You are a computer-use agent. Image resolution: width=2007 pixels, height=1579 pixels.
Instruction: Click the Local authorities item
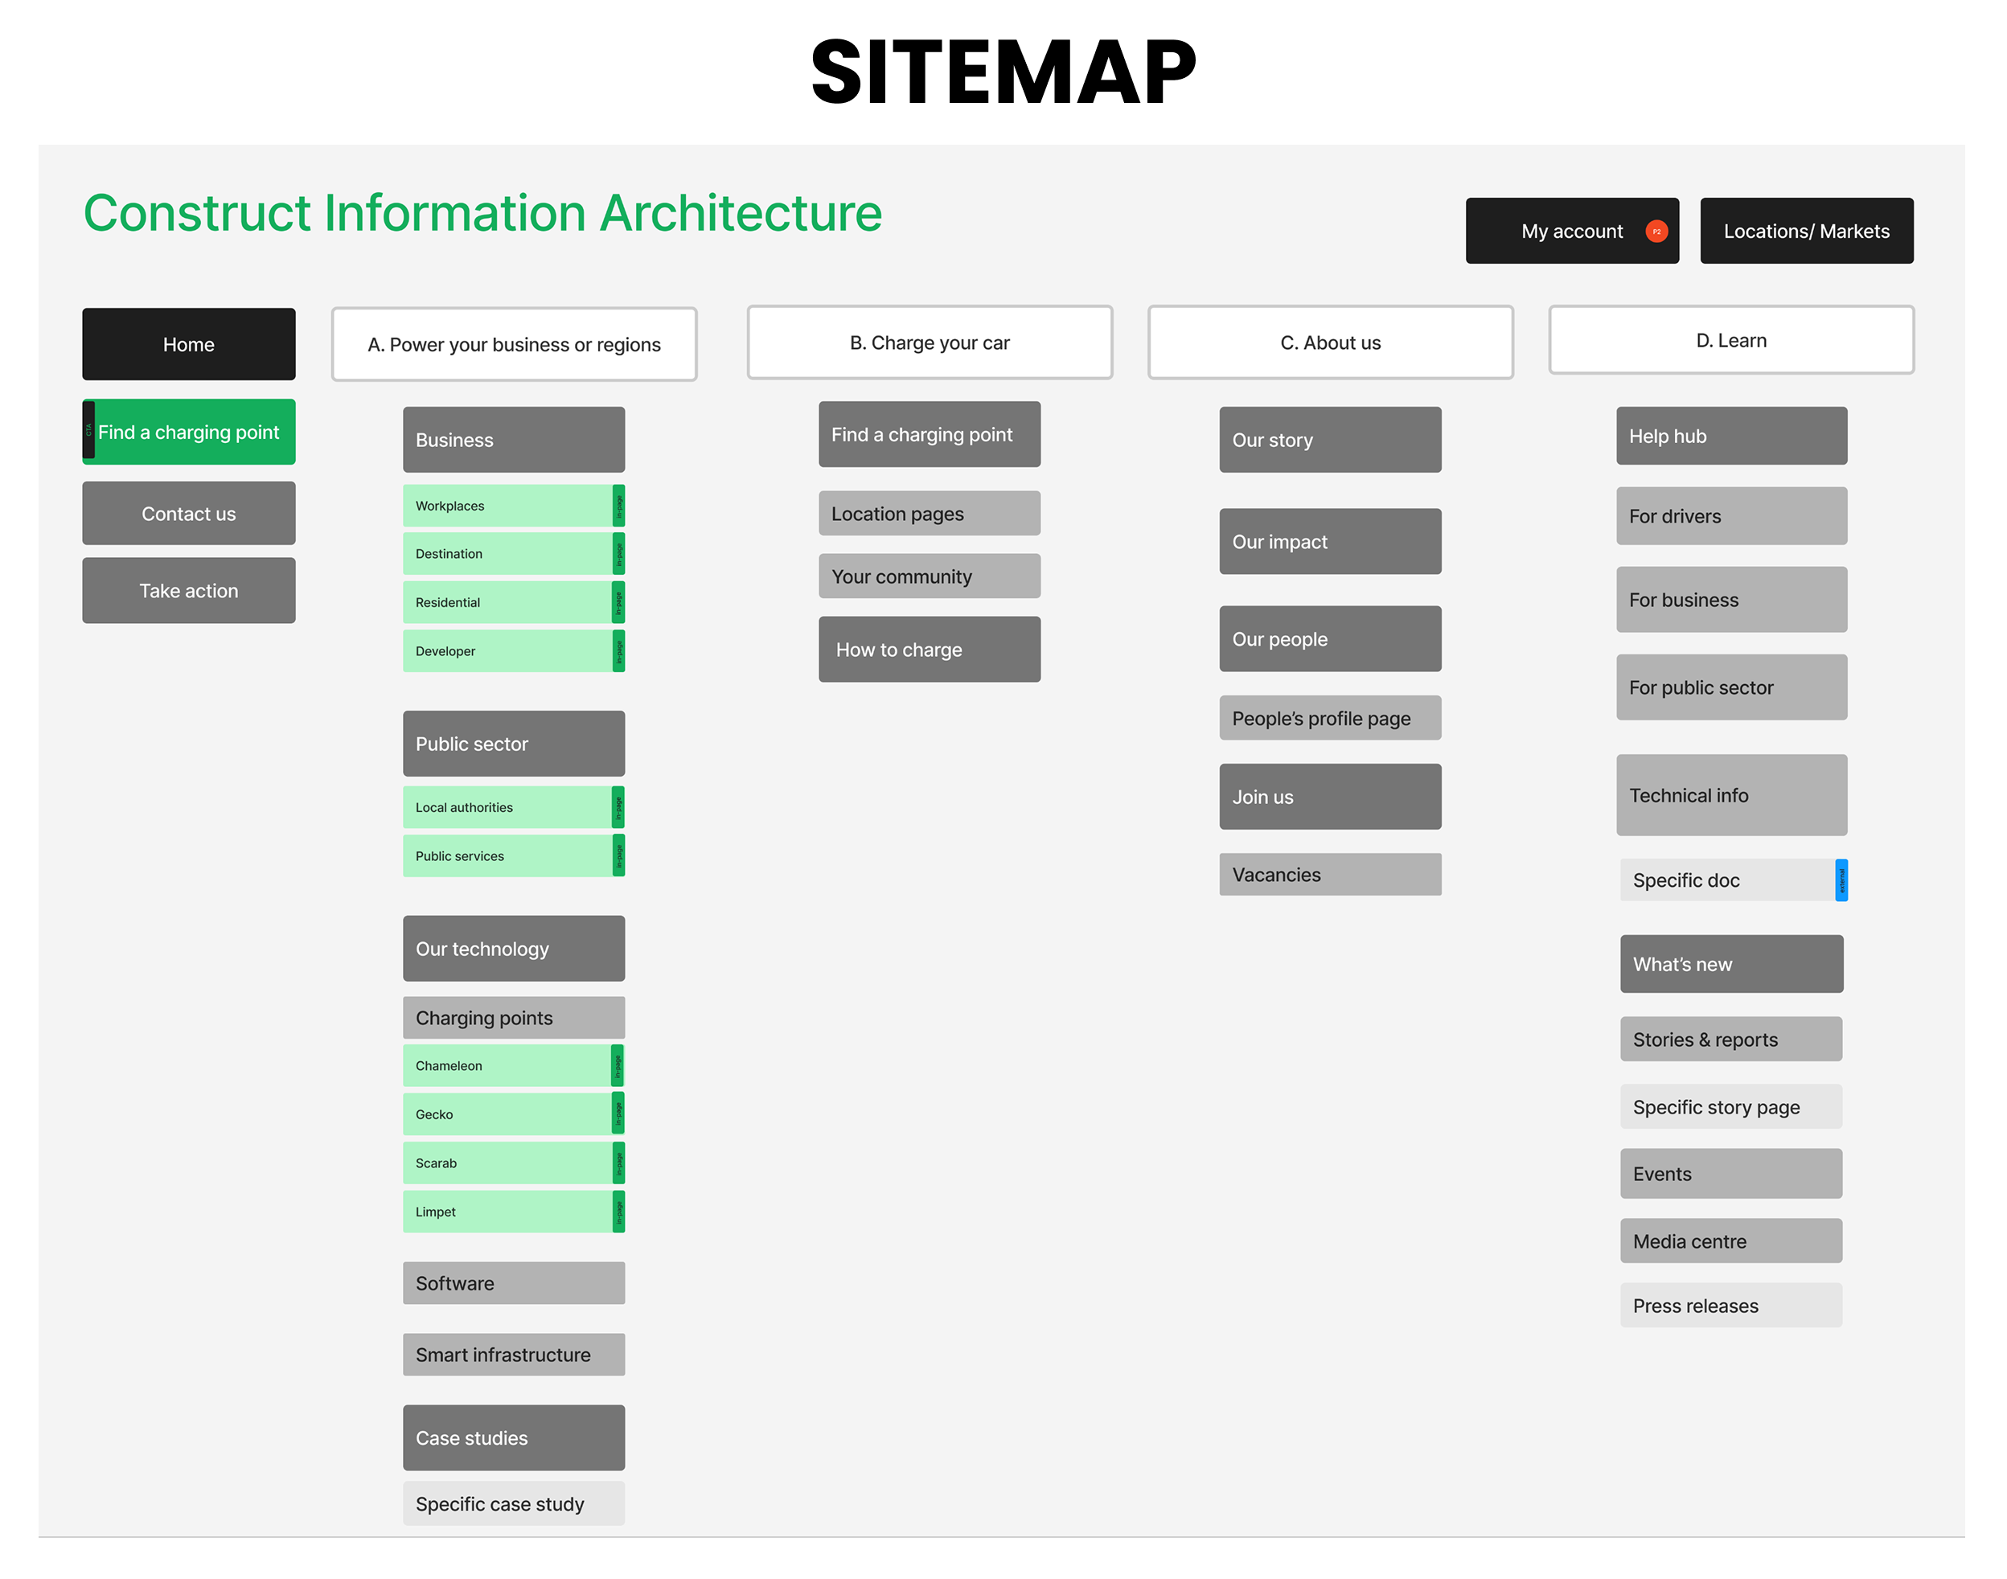pos(514,807)
